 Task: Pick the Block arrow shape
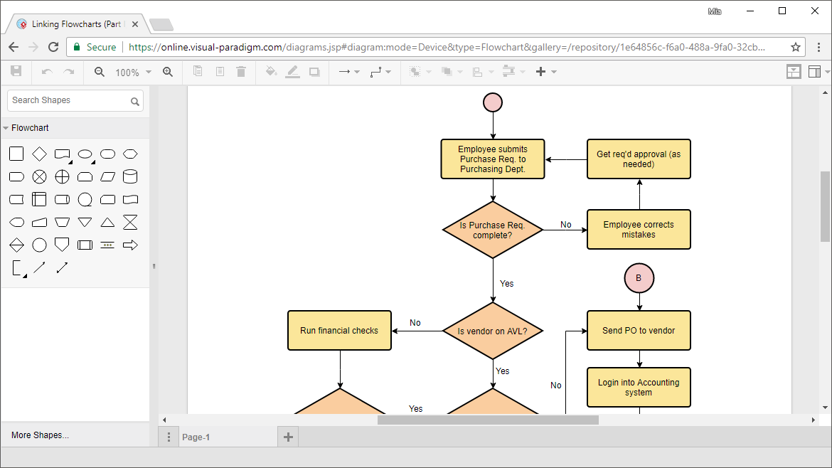tap(131, 245)
